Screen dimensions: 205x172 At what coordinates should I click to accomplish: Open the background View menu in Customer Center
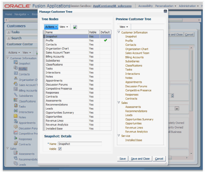pyautogui.click(x=27, y=53)
